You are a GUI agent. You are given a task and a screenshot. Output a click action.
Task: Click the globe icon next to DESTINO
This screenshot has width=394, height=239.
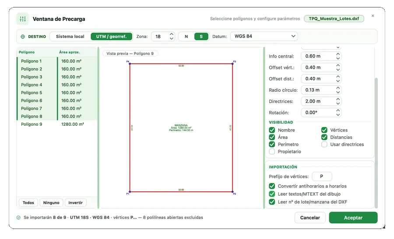click(x=23, y=37)
